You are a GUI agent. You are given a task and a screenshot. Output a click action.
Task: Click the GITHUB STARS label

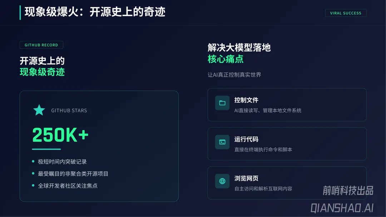(x=69, y=111)
